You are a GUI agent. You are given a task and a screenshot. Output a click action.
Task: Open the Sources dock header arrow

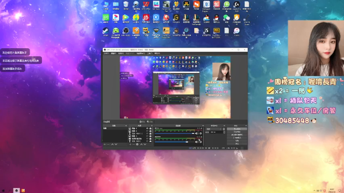click(152, 125)
